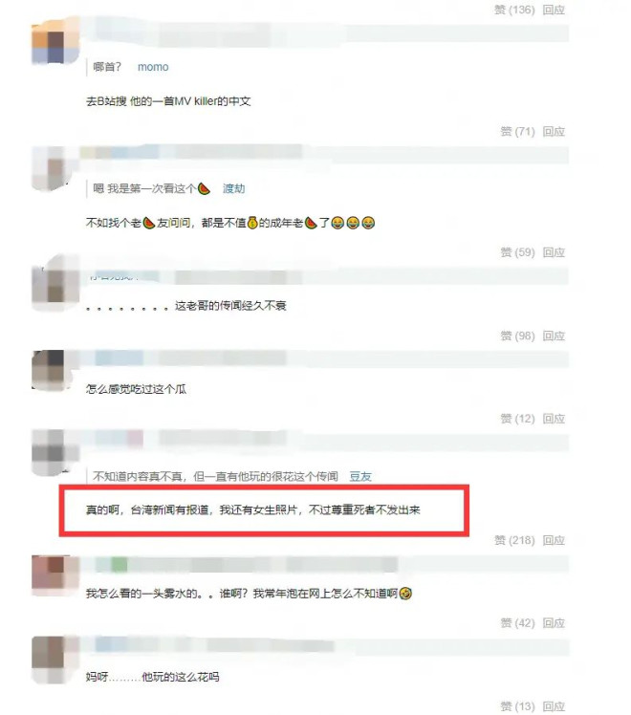631x715 pixels.
Task: Like the last comment 赞 (13)
Action: click(517, 706)
